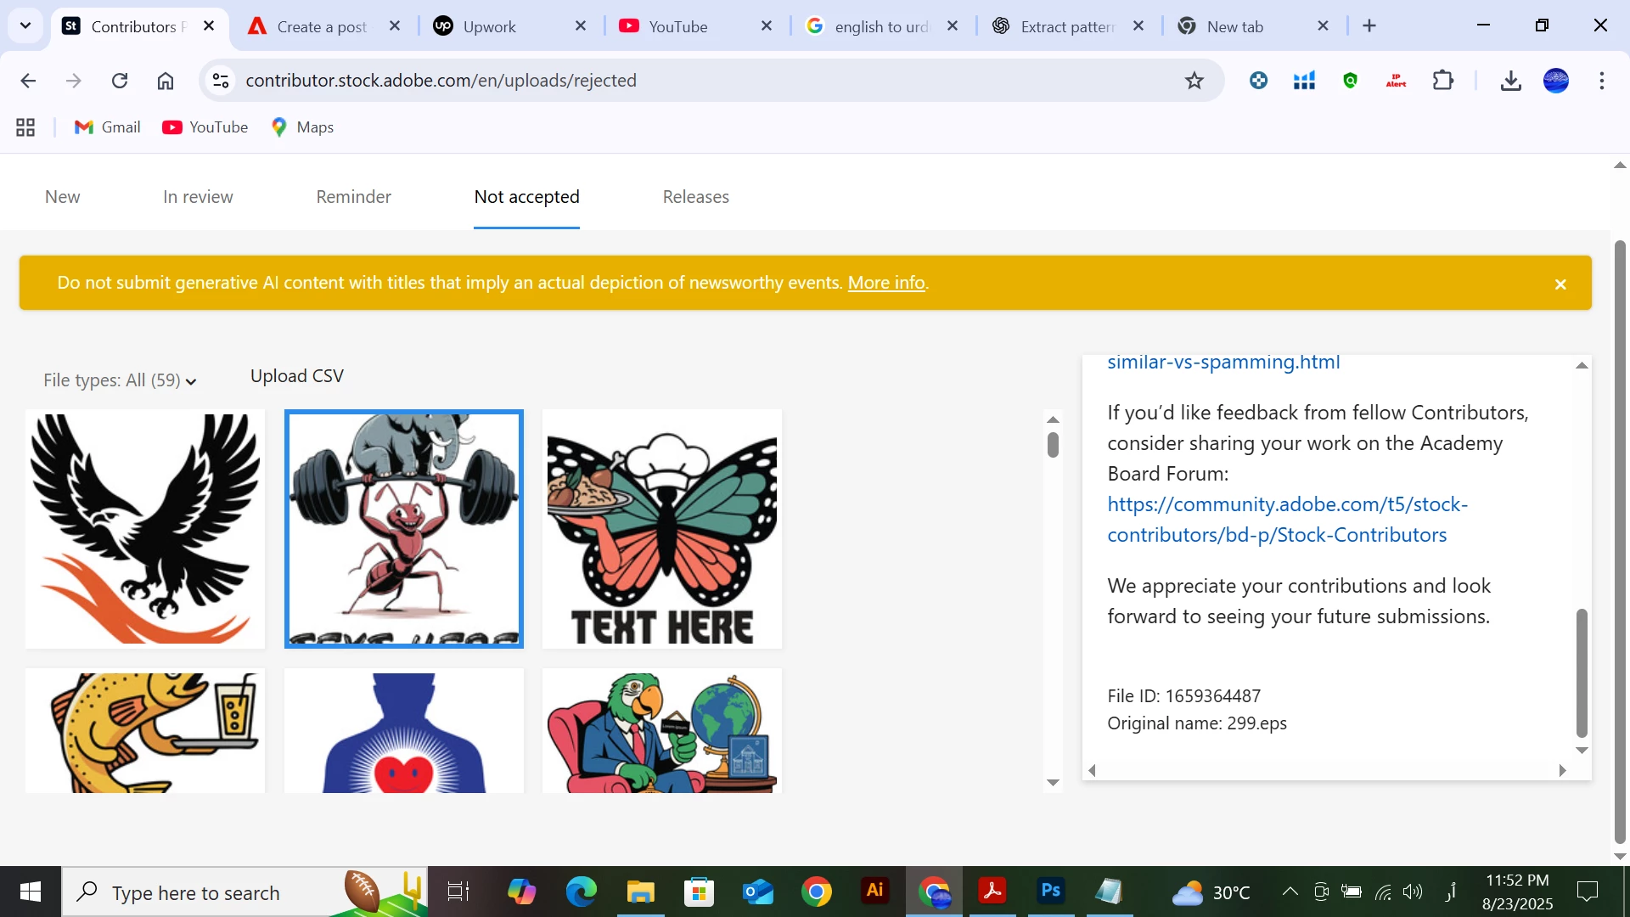Switch to the In review tab
The width and height of the screenshot is (1630, 917).
[198, 197]
